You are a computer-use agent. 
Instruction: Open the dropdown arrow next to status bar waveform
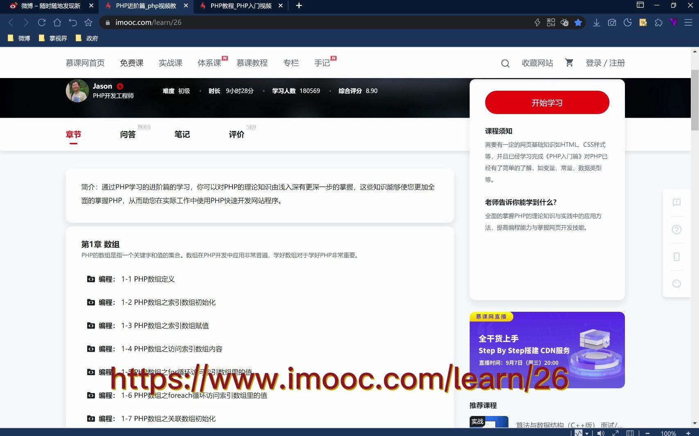click(x=586, y=432)
